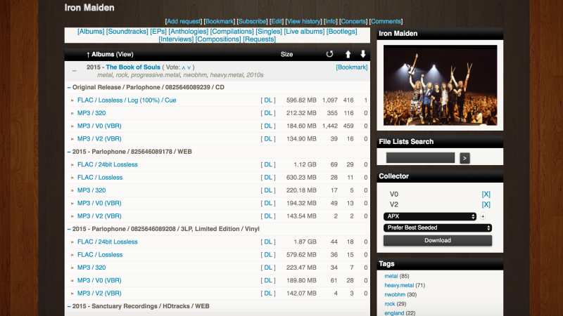The height and width of the screenshot is (316, 563).
Task: Open The Book of Souls album page
Action: point(133,67)
